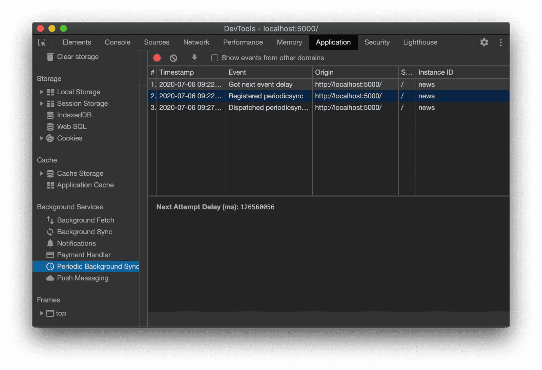
Task: Click the red record events button
Action: click(157, 58)
